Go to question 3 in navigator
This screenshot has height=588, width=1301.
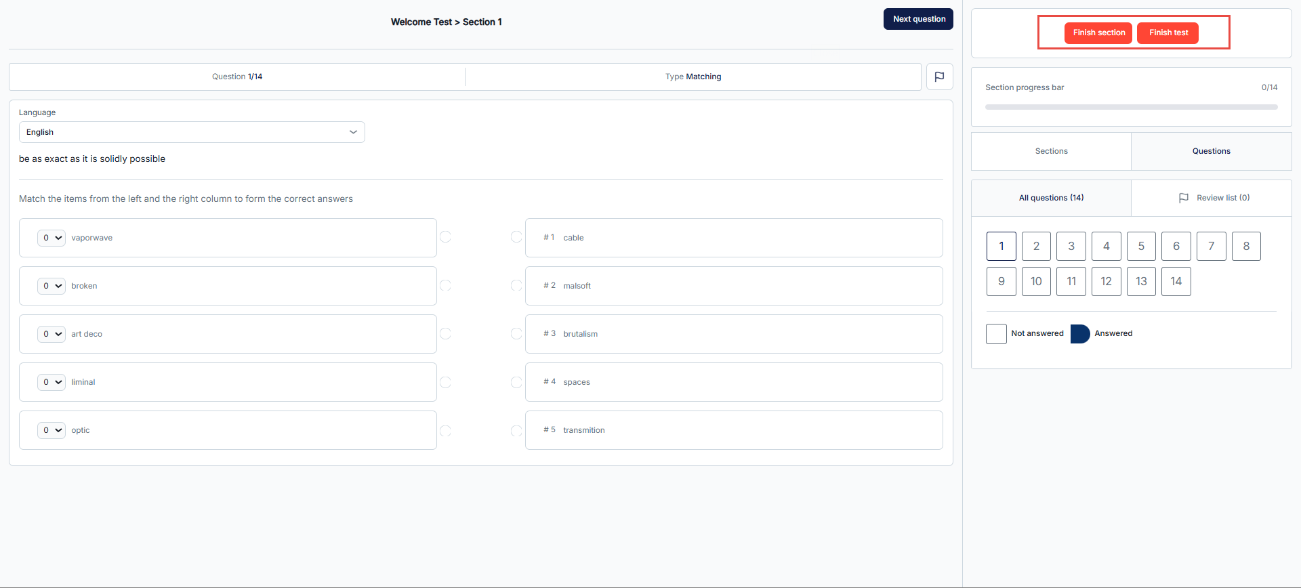click(1071, 246)
